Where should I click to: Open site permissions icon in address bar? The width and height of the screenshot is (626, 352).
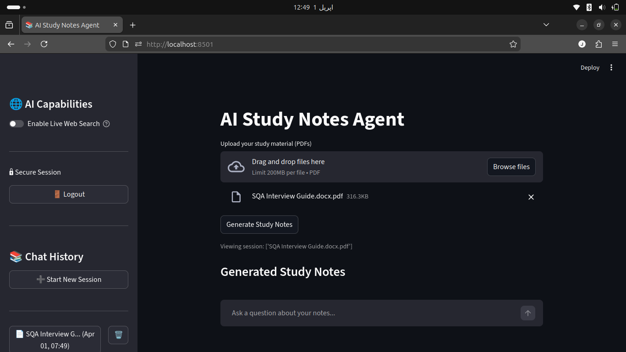click(138, 44)
